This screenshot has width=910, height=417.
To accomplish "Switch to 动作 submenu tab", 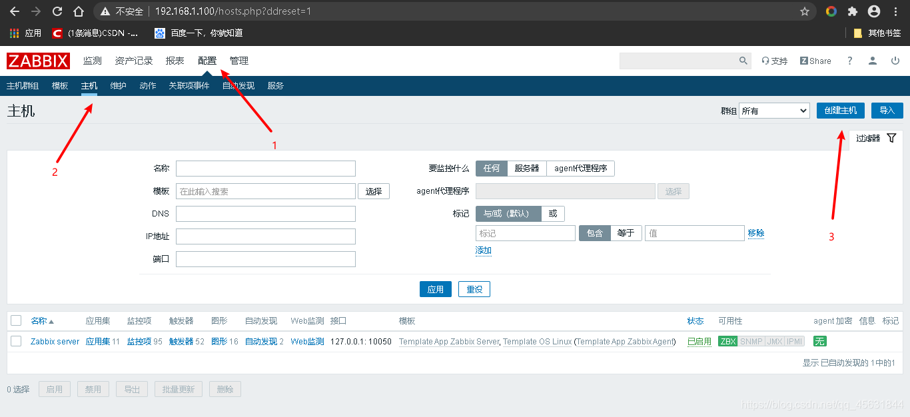I will 148,86.
